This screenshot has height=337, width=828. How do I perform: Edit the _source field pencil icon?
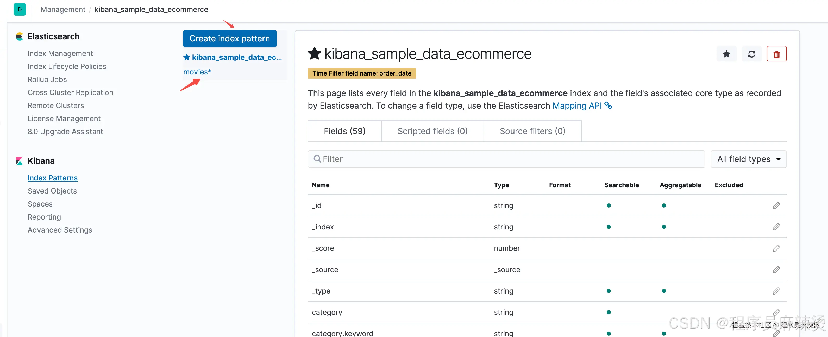pos(776,270)
